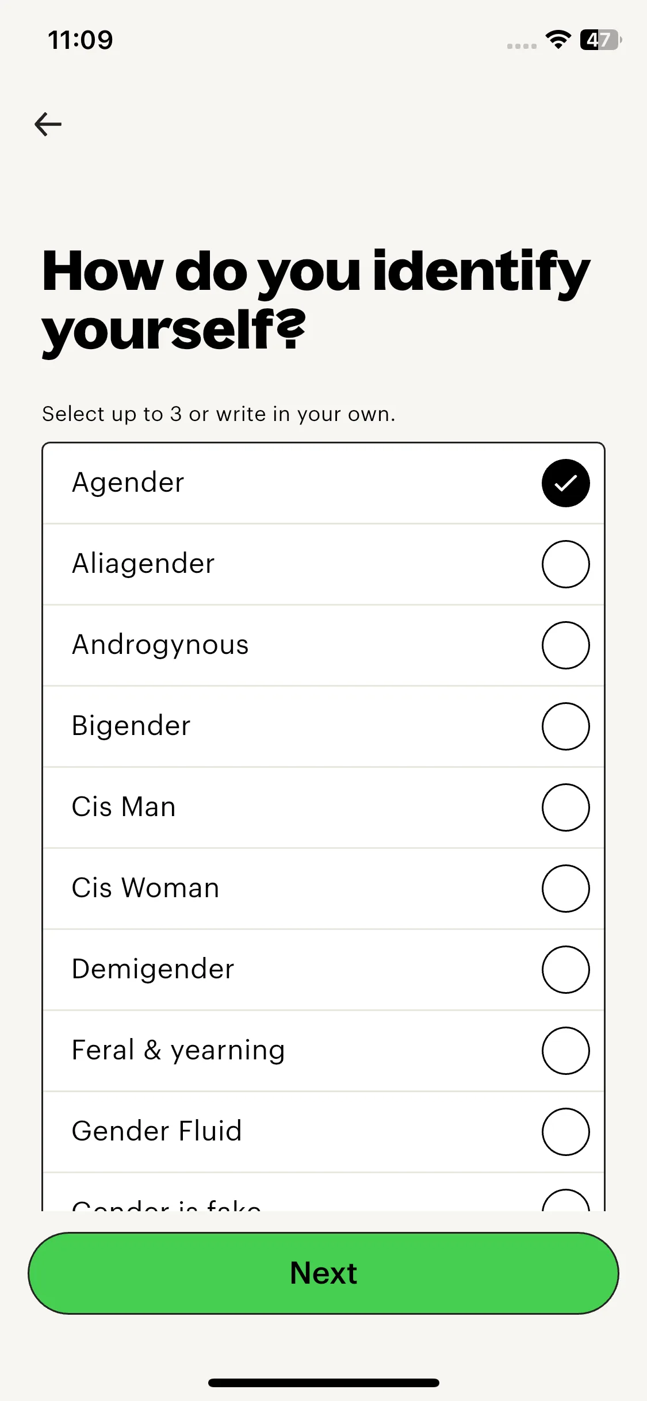Select the Gender Fluid circle
Image resolution: width=647 pixels, height=1401 pixels.
[565, 1132]
